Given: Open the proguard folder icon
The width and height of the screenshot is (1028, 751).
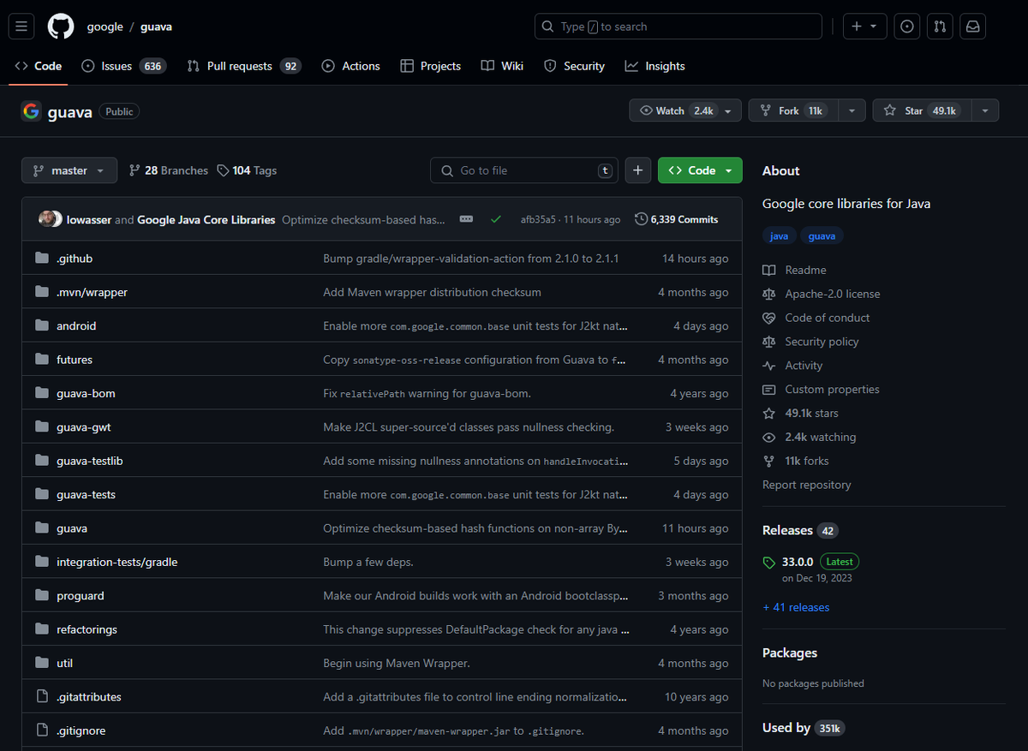Looking at the screenshot, I should pos(42,595).
